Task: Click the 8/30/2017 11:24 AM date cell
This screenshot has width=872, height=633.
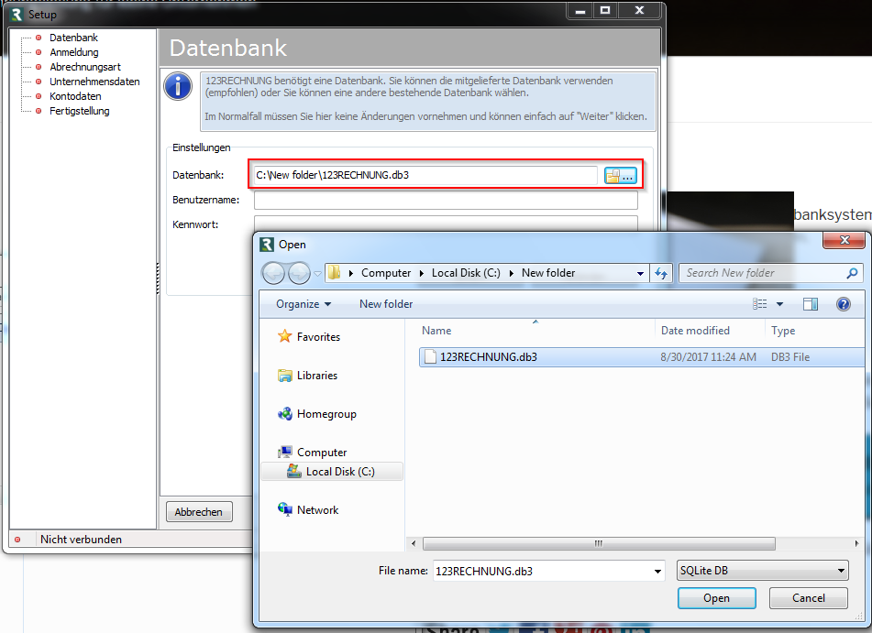Action: point(708,356)
